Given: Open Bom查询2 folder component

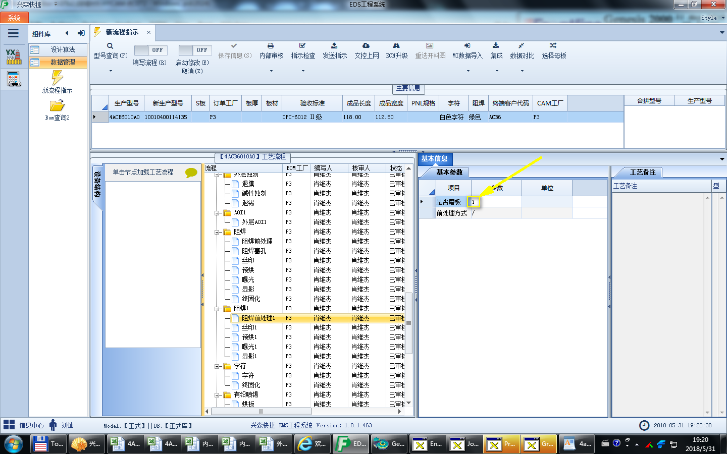Looking at the screenshot, I should [x=57, y=110].
